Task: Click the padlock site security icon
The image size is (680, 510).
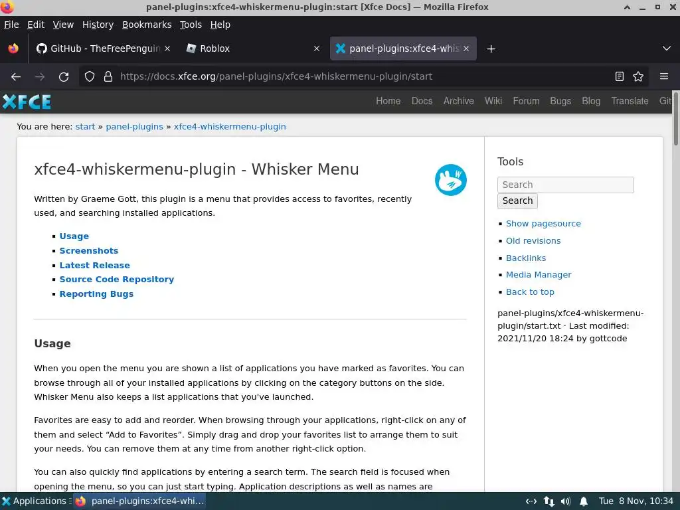Action: (108, 77)
